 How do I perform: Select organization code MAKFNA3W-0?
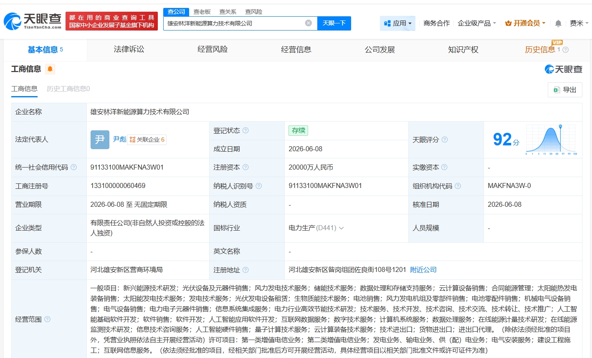click(x=509, y=186)
